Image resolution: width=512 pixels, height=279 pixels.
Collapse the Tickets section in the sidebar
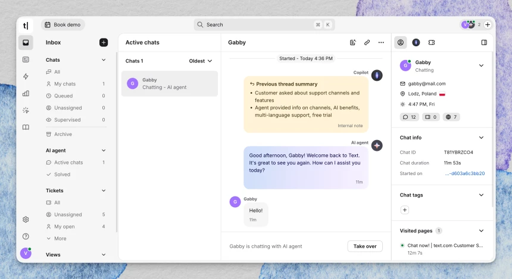[x=104, y=191]
